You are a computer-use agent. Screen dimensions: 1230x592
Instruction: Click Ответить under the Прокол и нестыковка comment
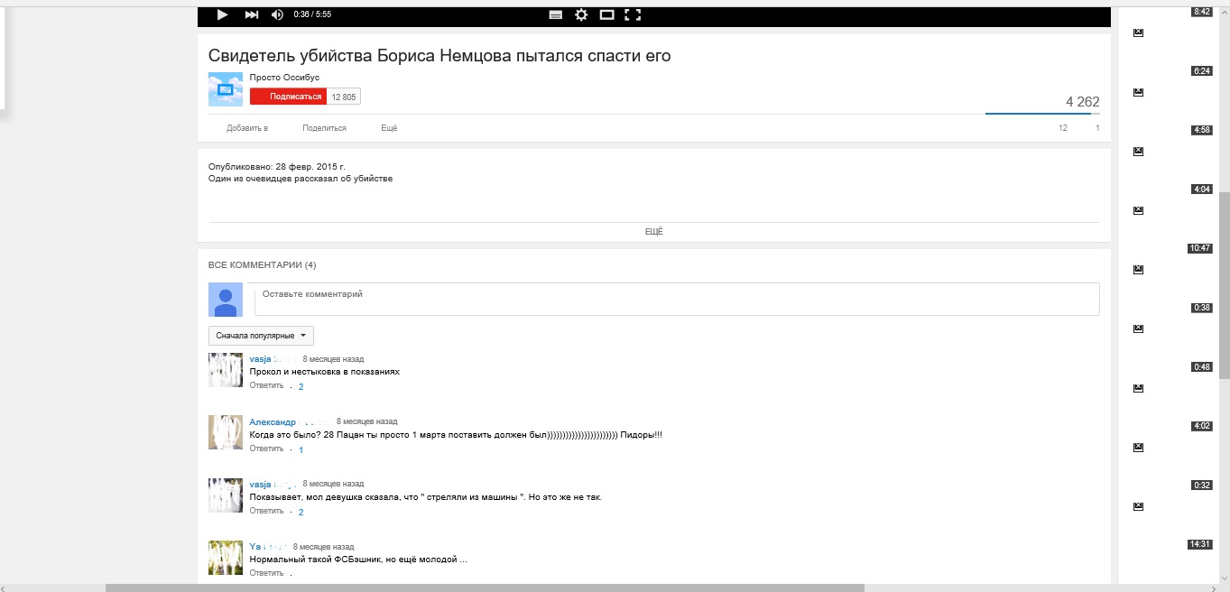266,385
